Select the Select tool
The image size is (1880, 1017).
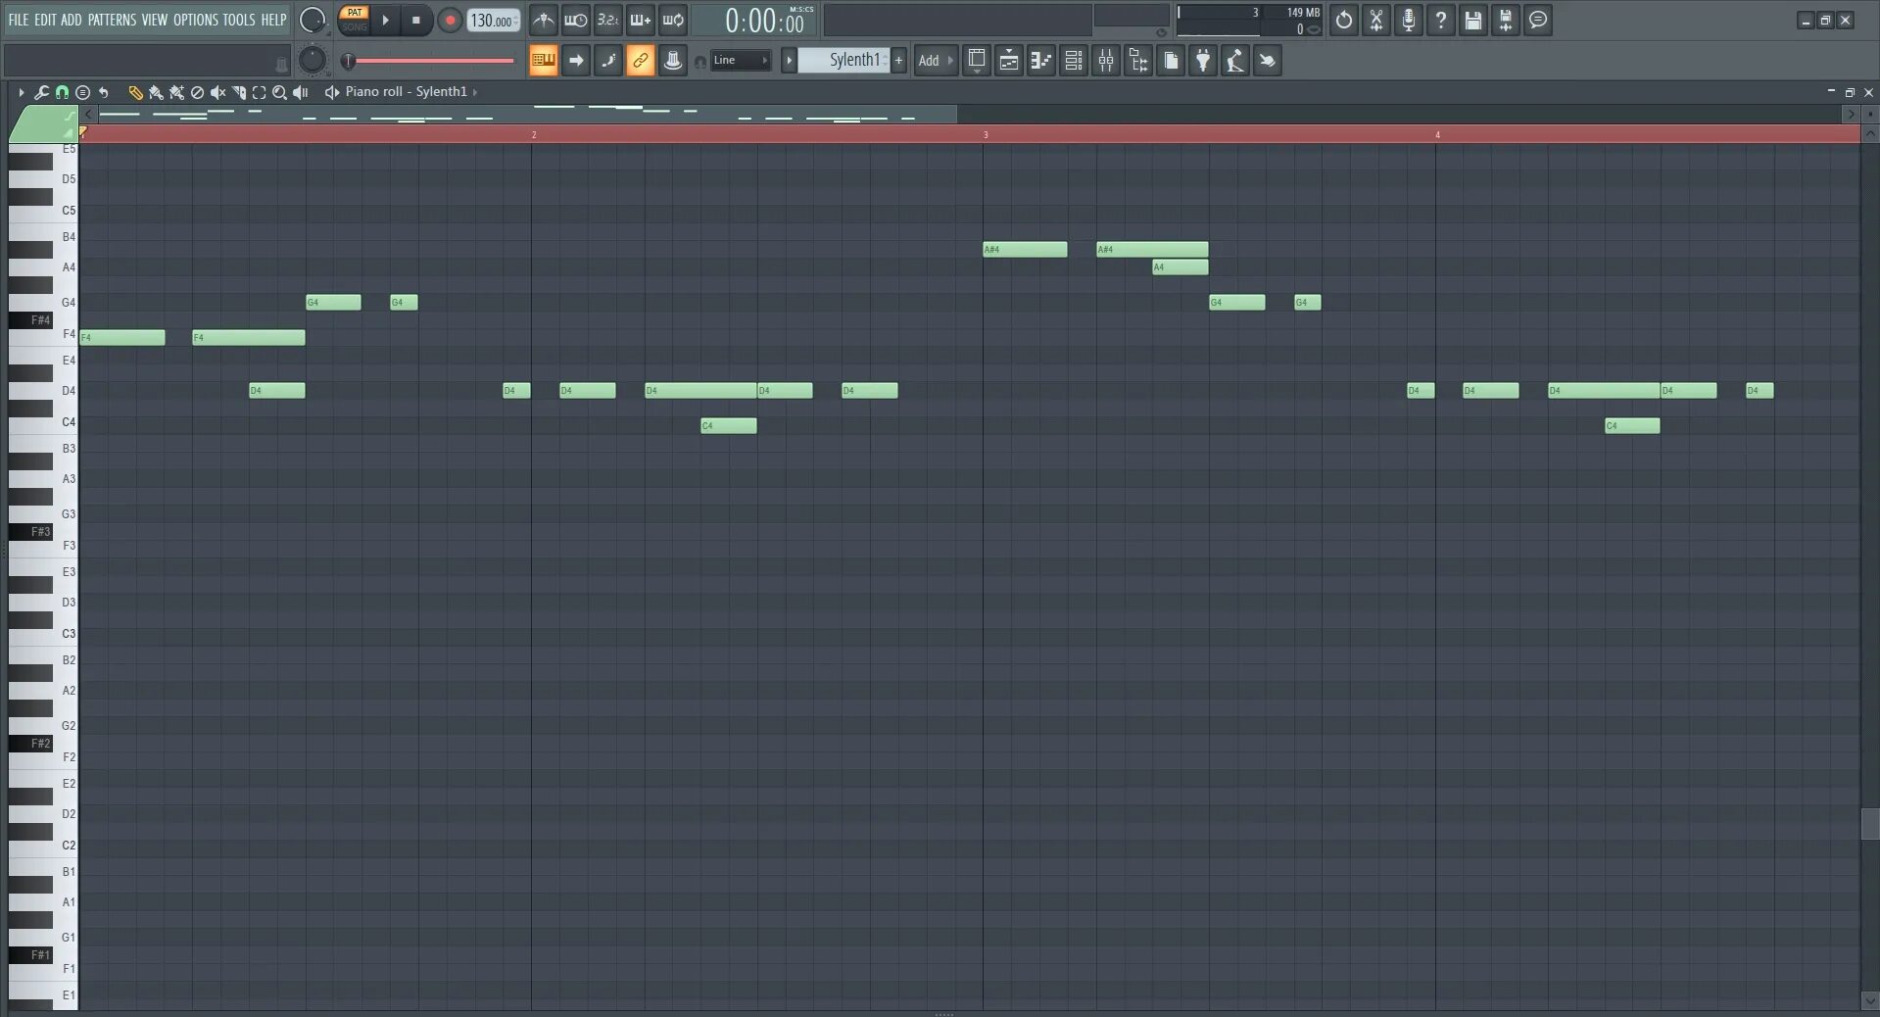point(259,92)
